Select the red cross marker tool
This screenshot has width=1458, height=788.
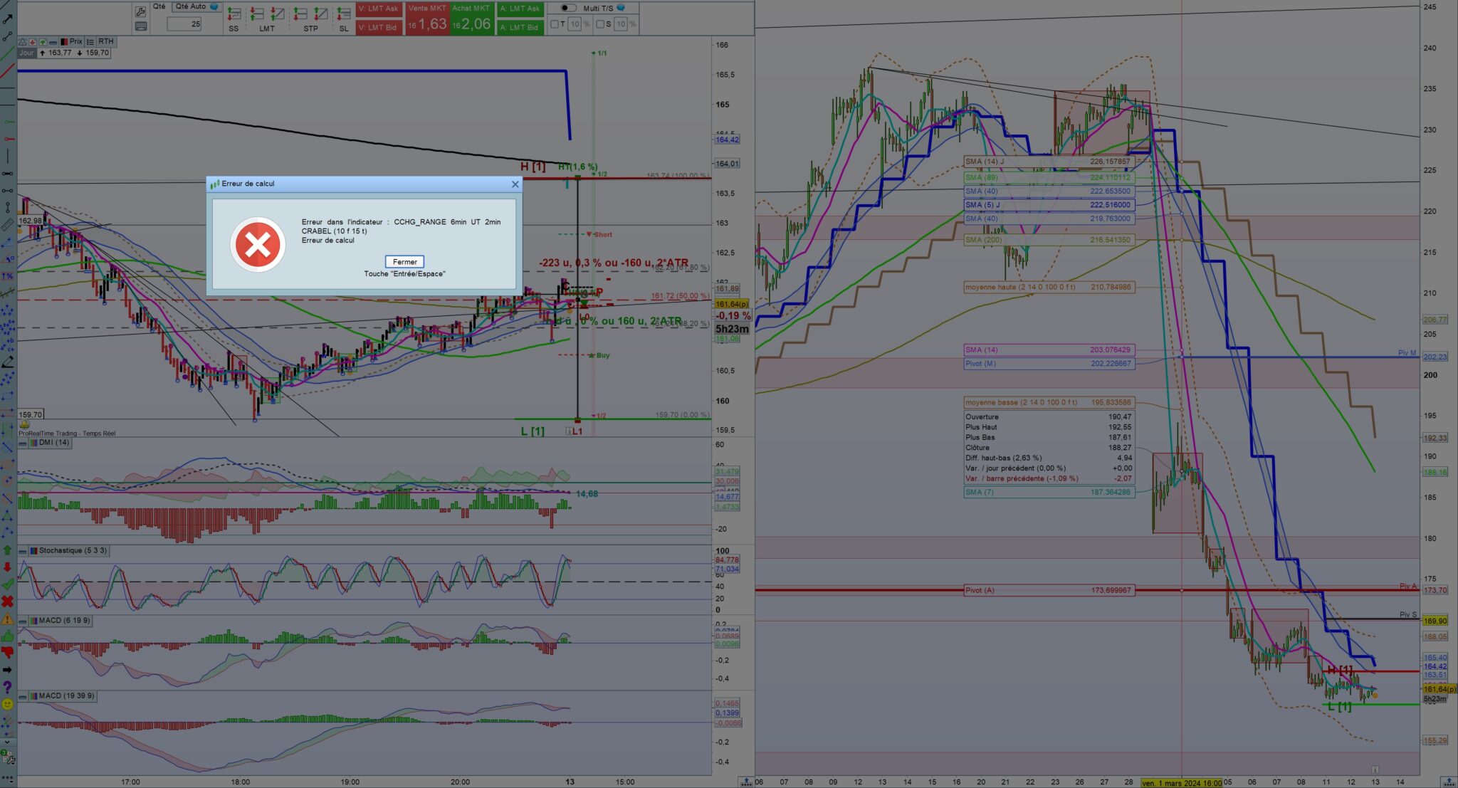7,601
